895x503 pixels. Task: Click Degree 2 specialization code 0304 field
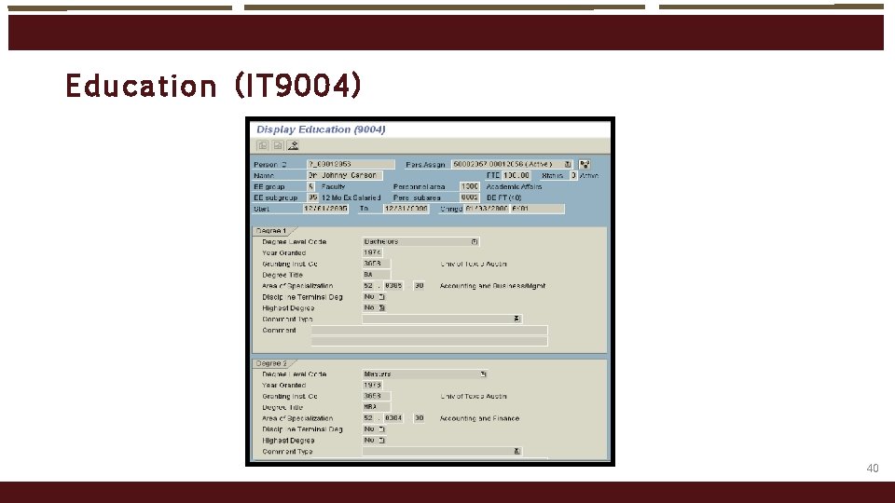pos(393,418)
